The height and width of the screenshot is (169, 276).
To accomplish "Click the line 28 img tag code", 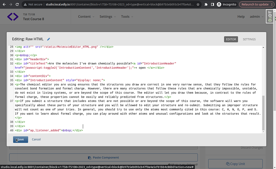I will point(64,47).
